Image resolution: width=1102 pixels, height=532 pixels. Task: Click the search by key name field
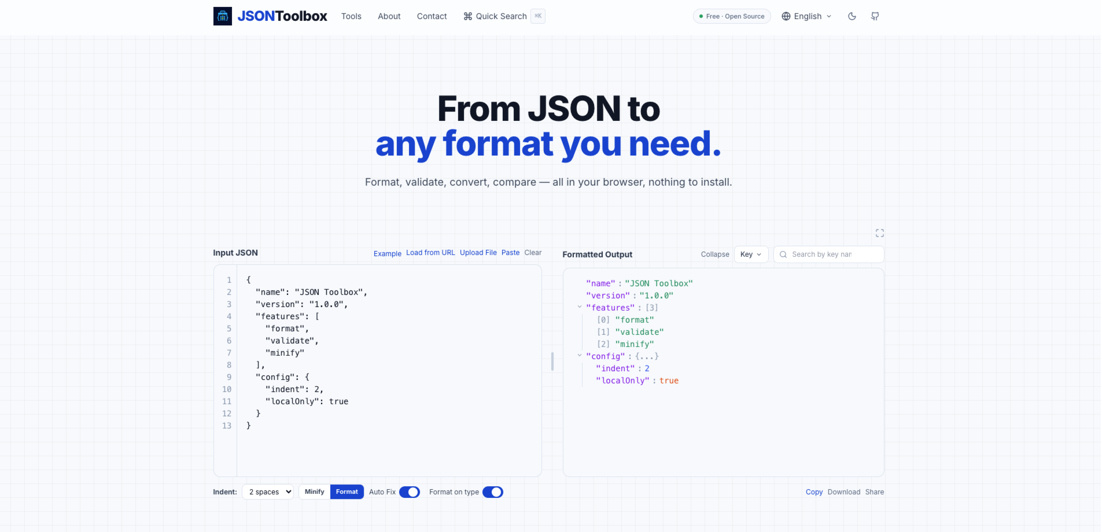coord(829,254)
